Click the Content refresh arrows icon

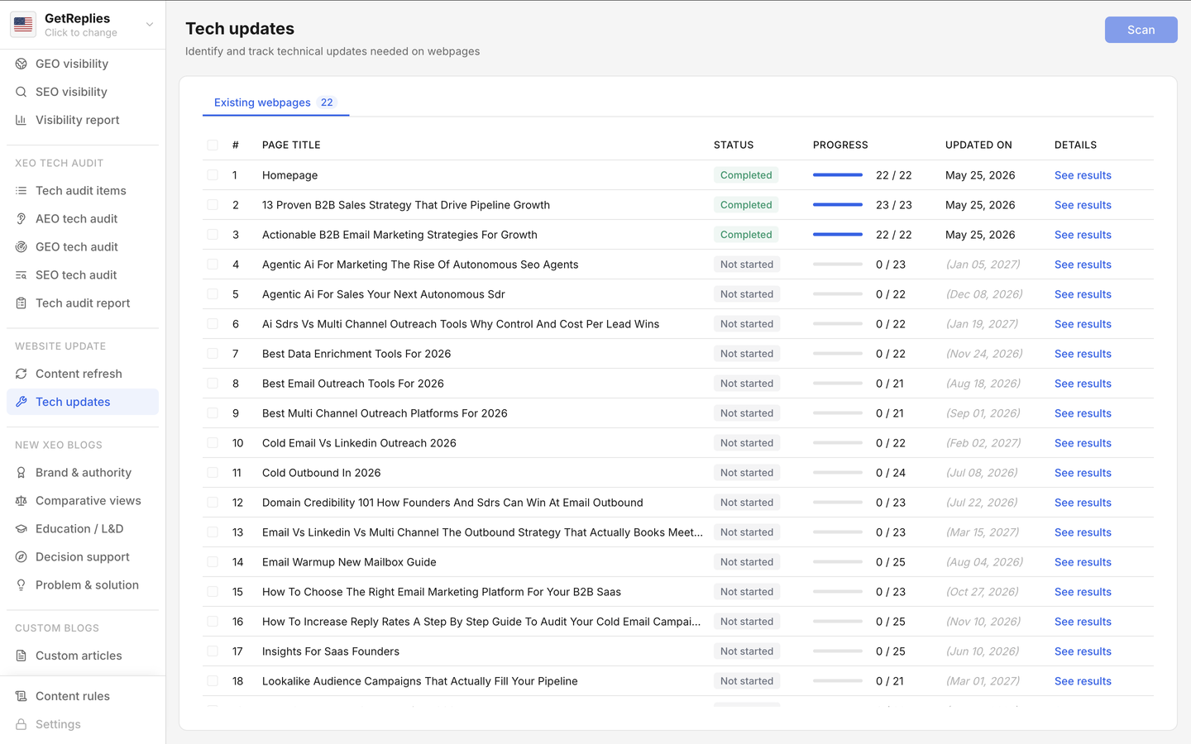[22, 374]
